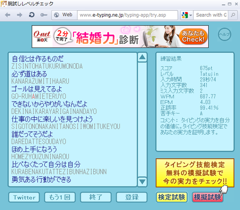Select the phrase ほめ上手になろう
This screenshot has height=210, width=240.
click(x=34, y=149)
